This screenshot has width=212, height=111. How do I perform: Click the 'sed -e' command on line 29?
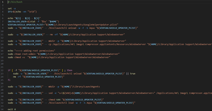pyautogui.click(x=52, y=93)
